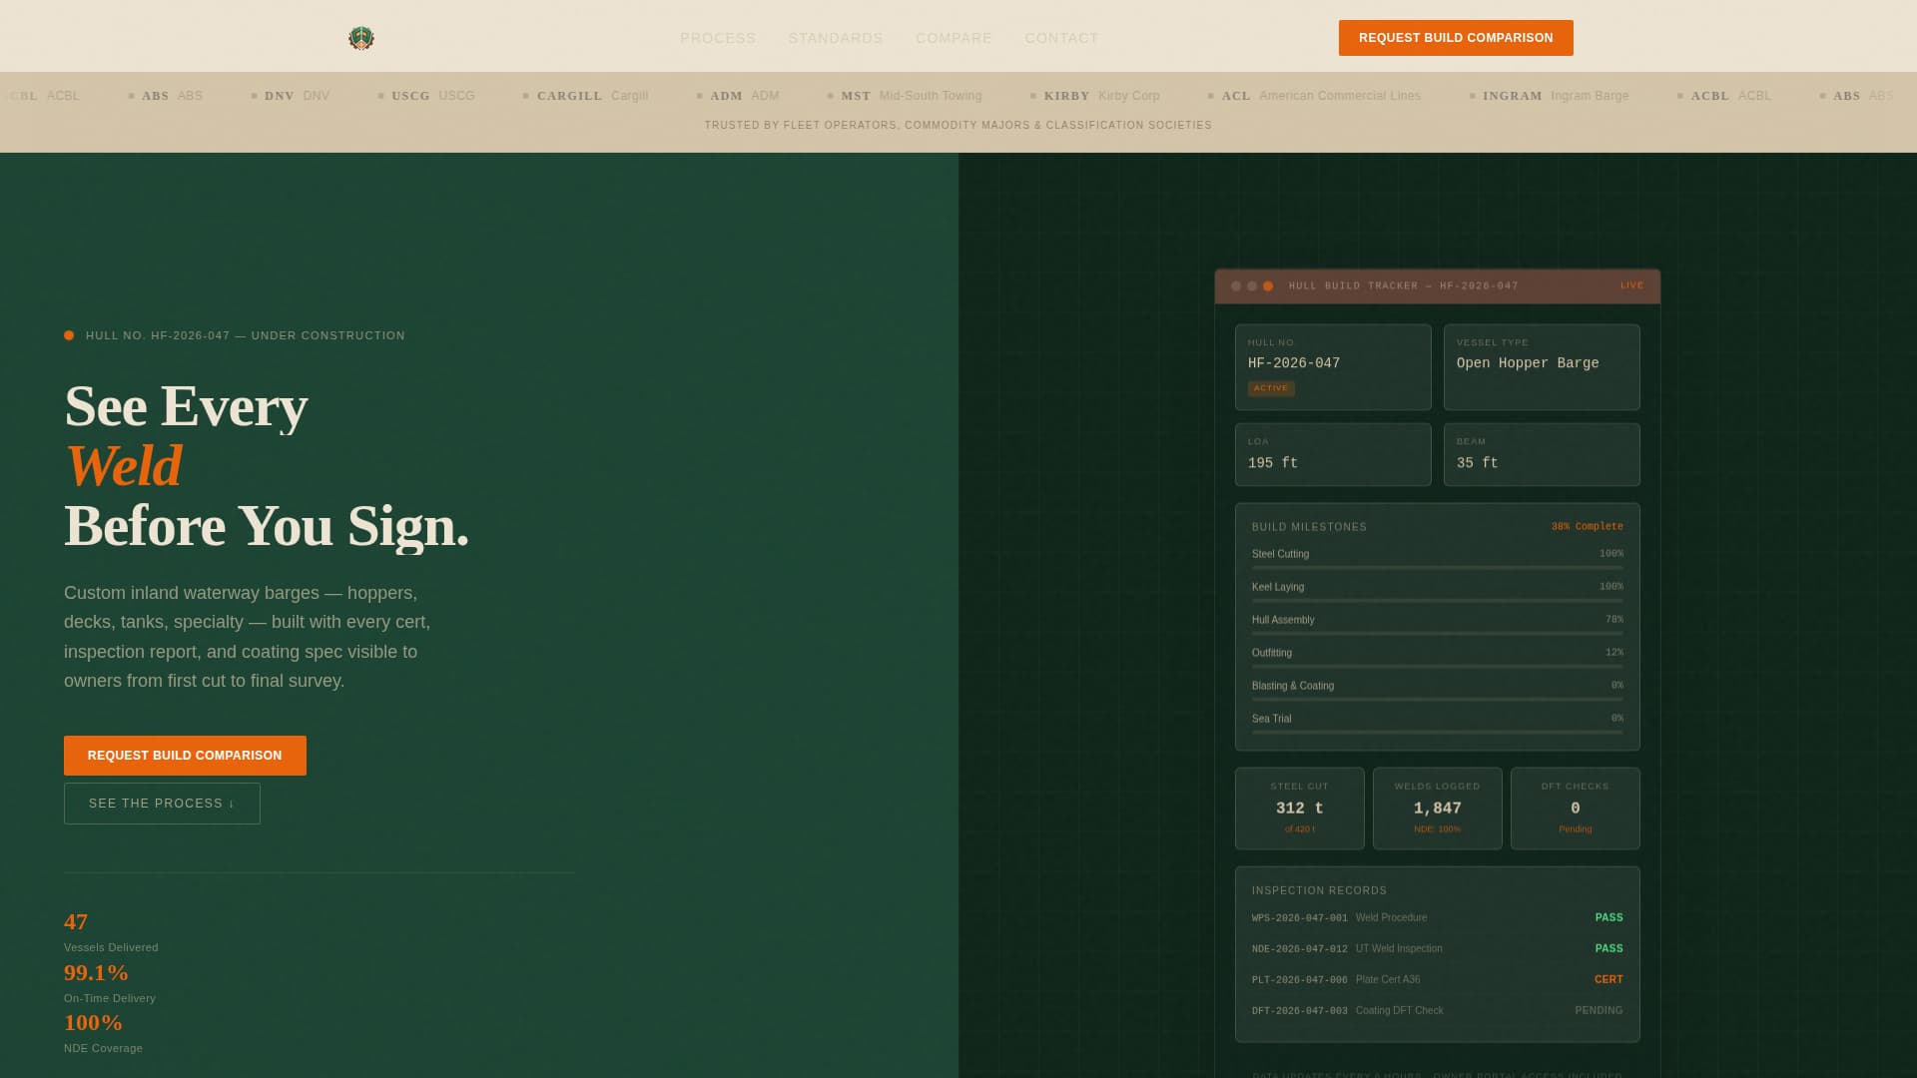This screenshot has width=1917, height=1078.
Task: Select the COMPARE navigation tab
Action: 954,38
